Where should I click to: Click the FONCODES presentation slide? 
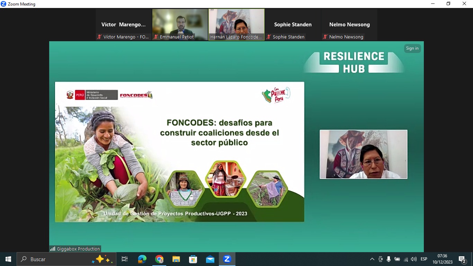(x=180, y=152)
